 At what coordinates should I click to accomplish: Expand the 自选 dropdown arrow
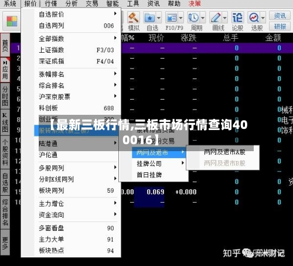tap(159, 18)
